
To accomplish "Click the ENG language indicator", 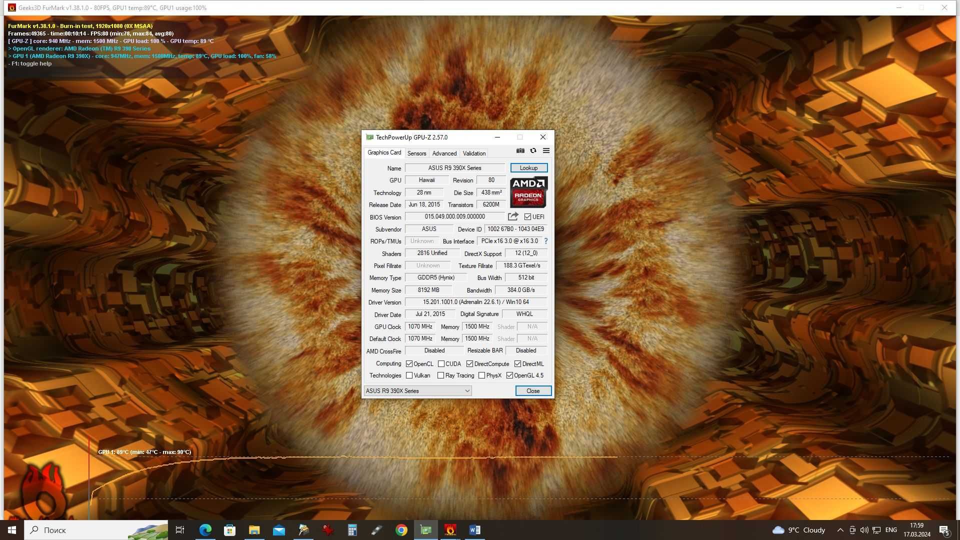I will [891, 530].
